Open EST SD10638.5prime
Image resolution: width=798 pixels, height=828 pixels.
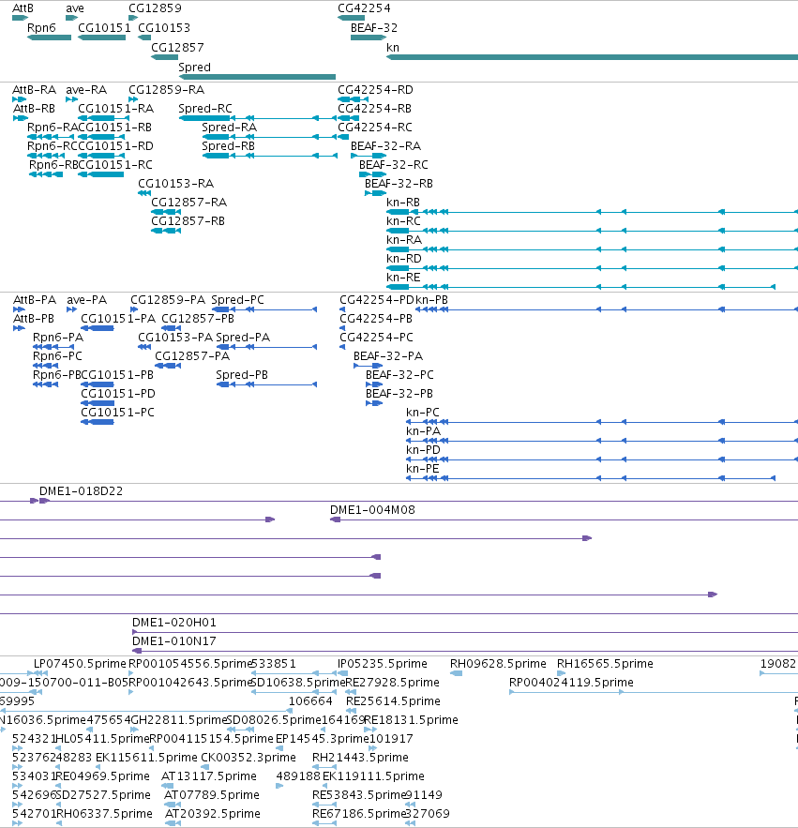point(294,692)
